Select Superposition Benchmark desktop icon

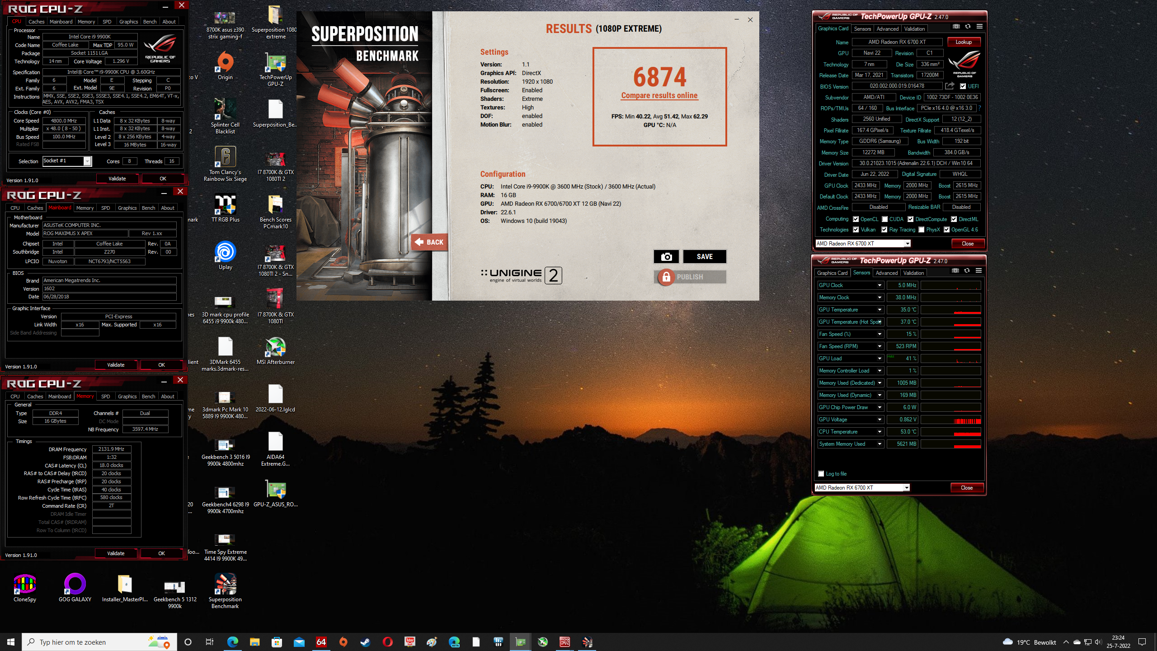point(225,591)
